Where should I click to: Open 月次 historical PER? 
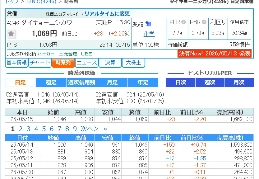239,82
